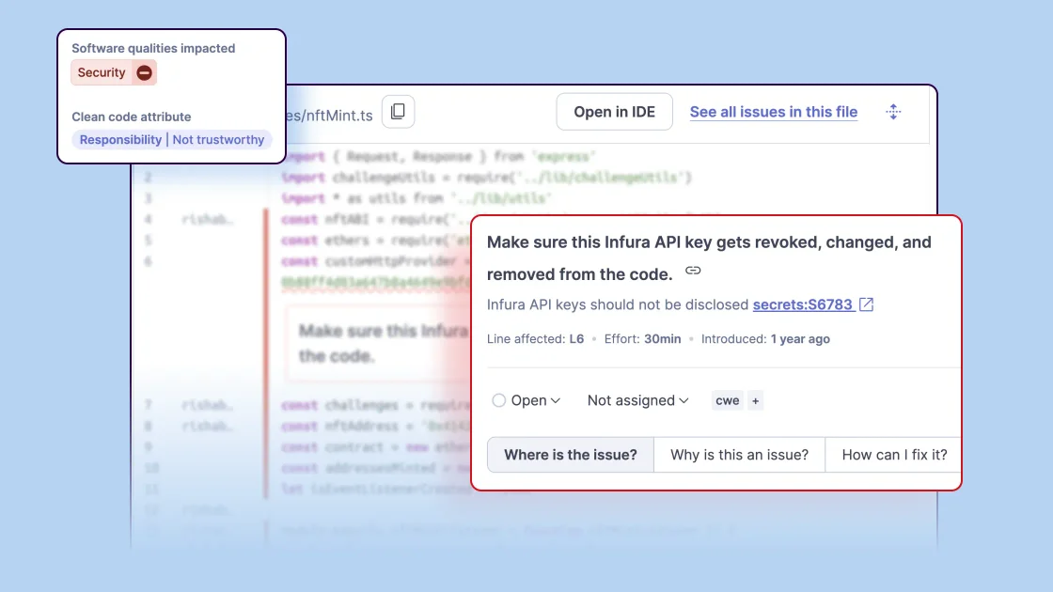Screen dimensions: 1053x592
Task: Open the Not assigned assignee dropdown
Action: (637, 400)
